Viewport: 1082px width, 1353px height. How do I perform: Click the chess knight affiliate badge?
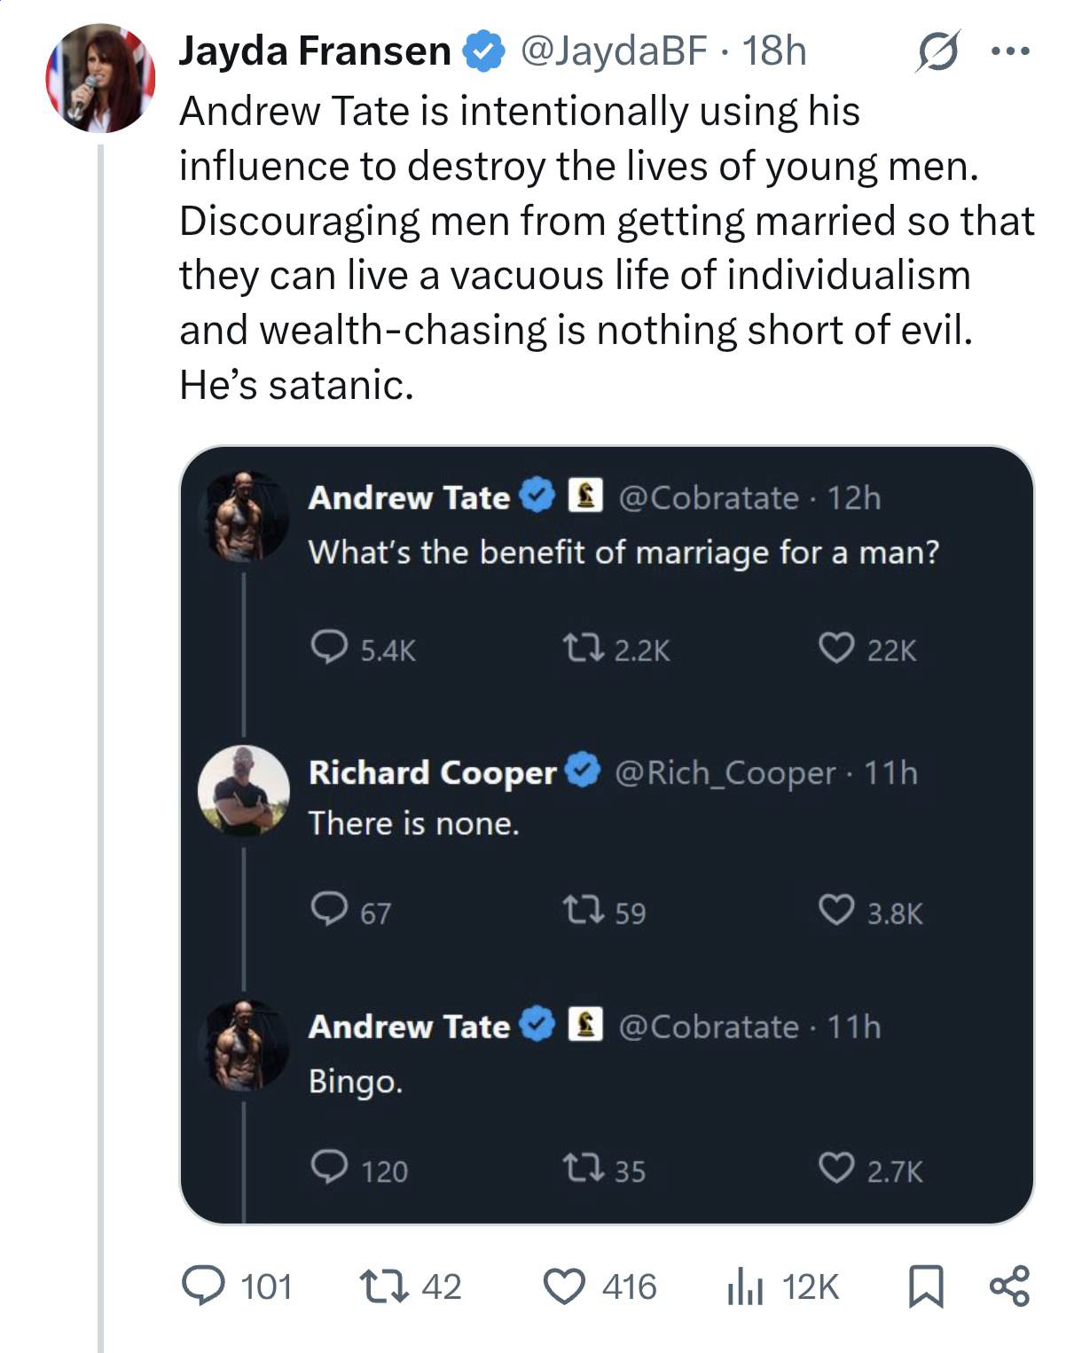[x=585, y=496]
